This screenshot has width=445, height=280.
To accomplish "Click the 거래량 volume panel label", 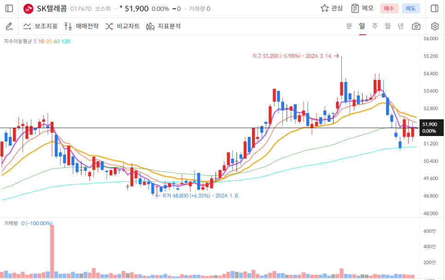I will (x=11, y=223).
